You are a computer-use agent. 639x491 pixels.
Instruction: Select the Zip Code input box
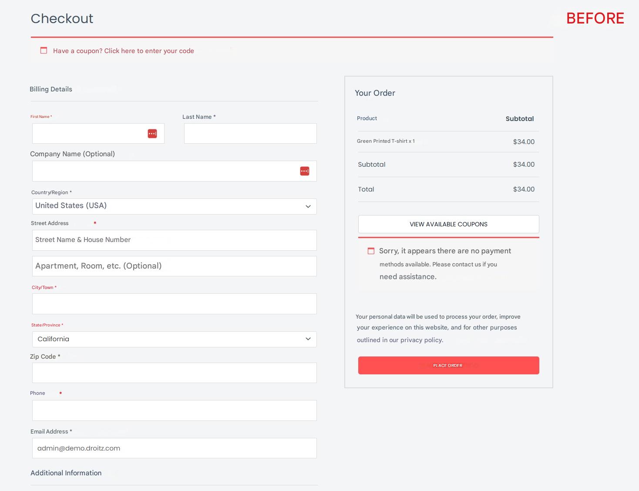point(174,373)
